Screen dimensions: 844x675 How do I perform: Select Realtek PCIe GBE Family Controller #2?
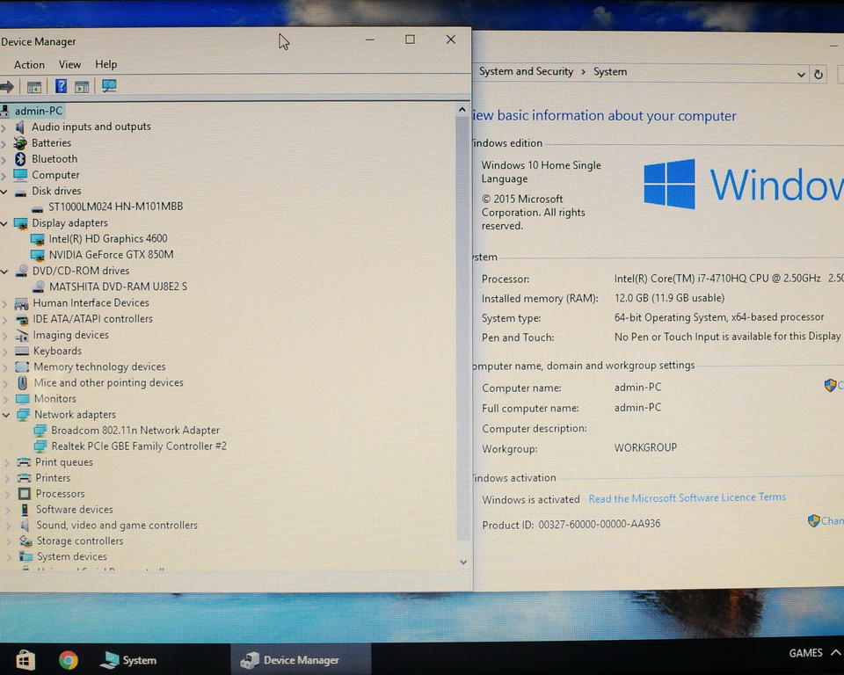pos(138,446)
